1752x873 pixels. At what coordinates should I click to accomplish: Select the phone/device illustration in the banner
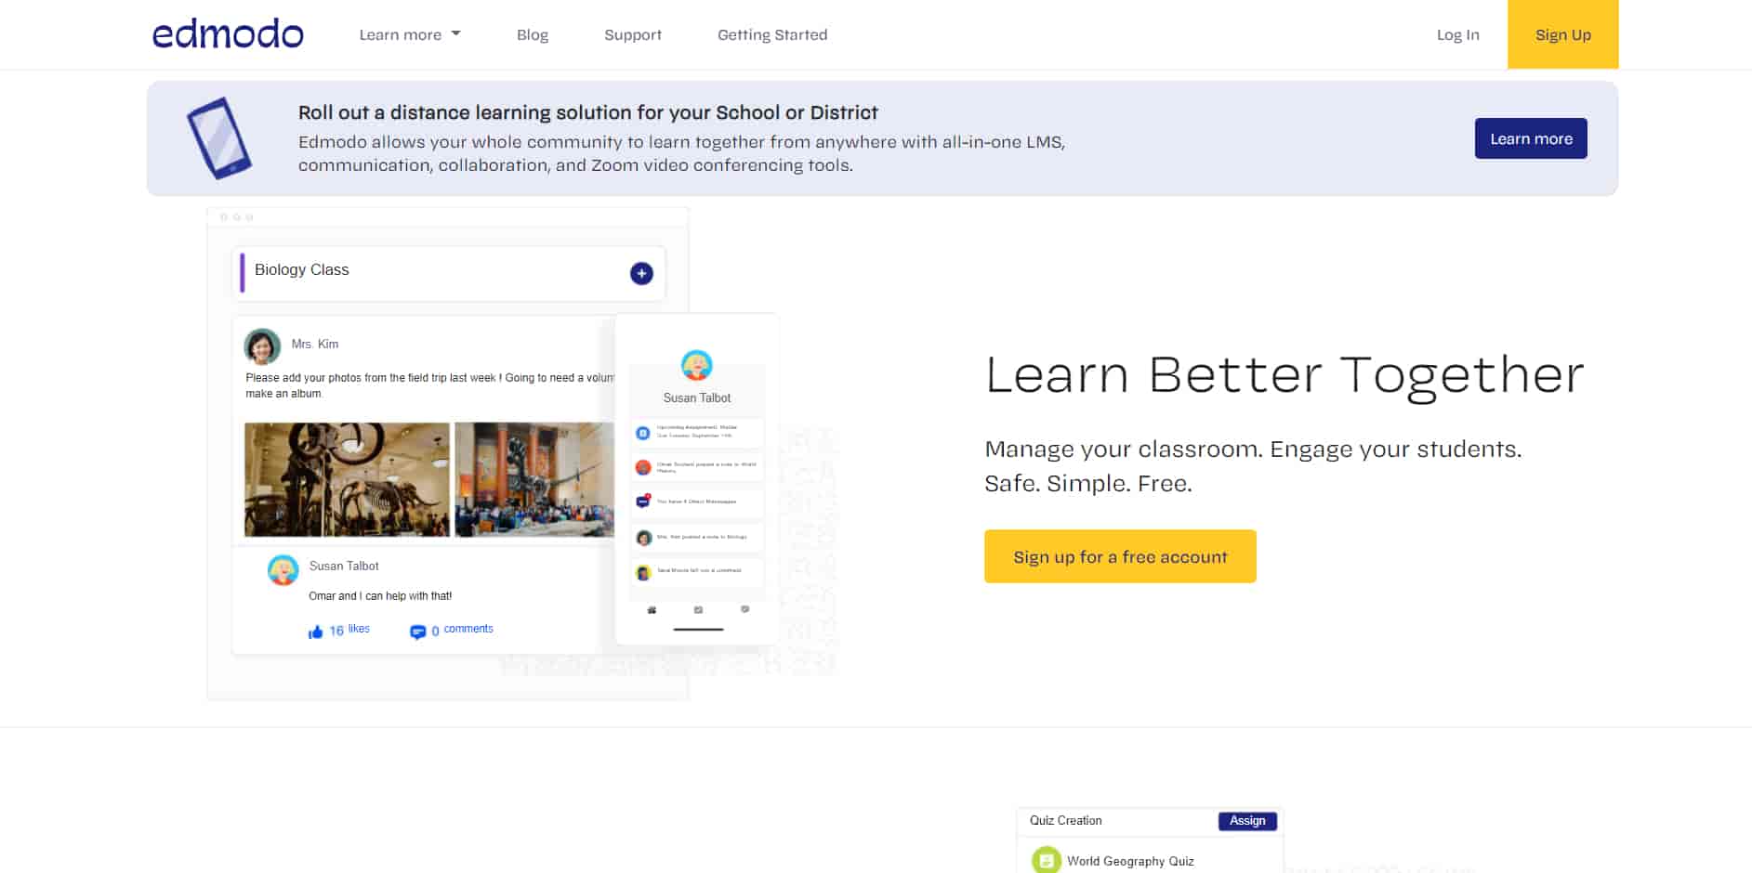[220, 138]
